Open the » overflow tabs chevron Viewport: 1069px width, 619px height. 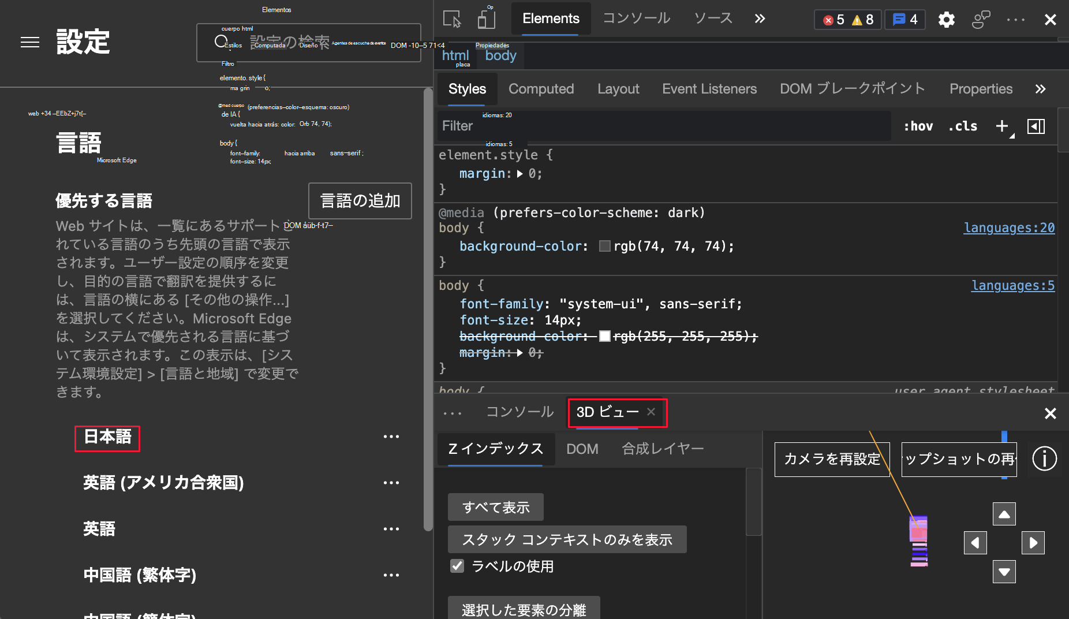[x=760, y=18]
